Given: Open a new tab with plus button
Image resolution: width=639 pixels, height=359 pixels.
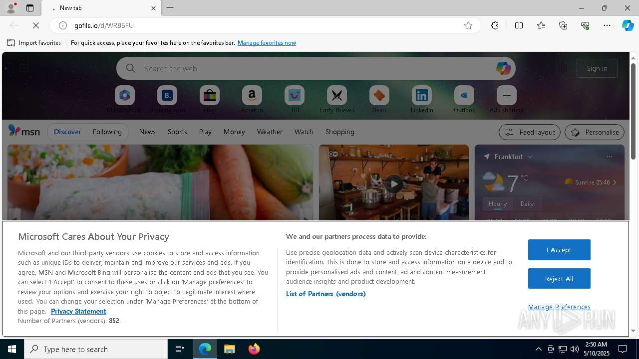Looking at the screenshot, I should tap(170, 8).
